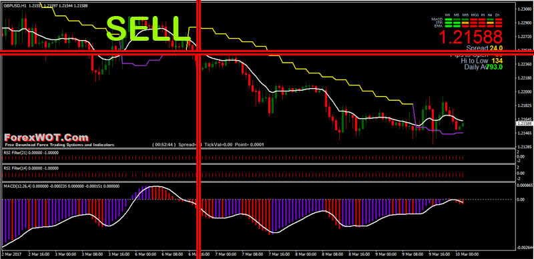Click the 1.22000 price axis label
Image resolution: width=534 pixels, height=259 pixels.
point(524,92)
